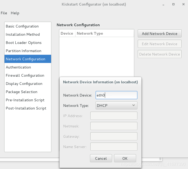This screenshot has width=188, height=169.
Task: Click the Name Server input field
Action: pyautogui.click(x=114, y=147)
